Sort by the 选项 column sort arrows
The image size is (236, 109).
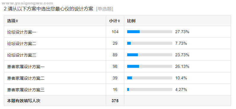17,21
